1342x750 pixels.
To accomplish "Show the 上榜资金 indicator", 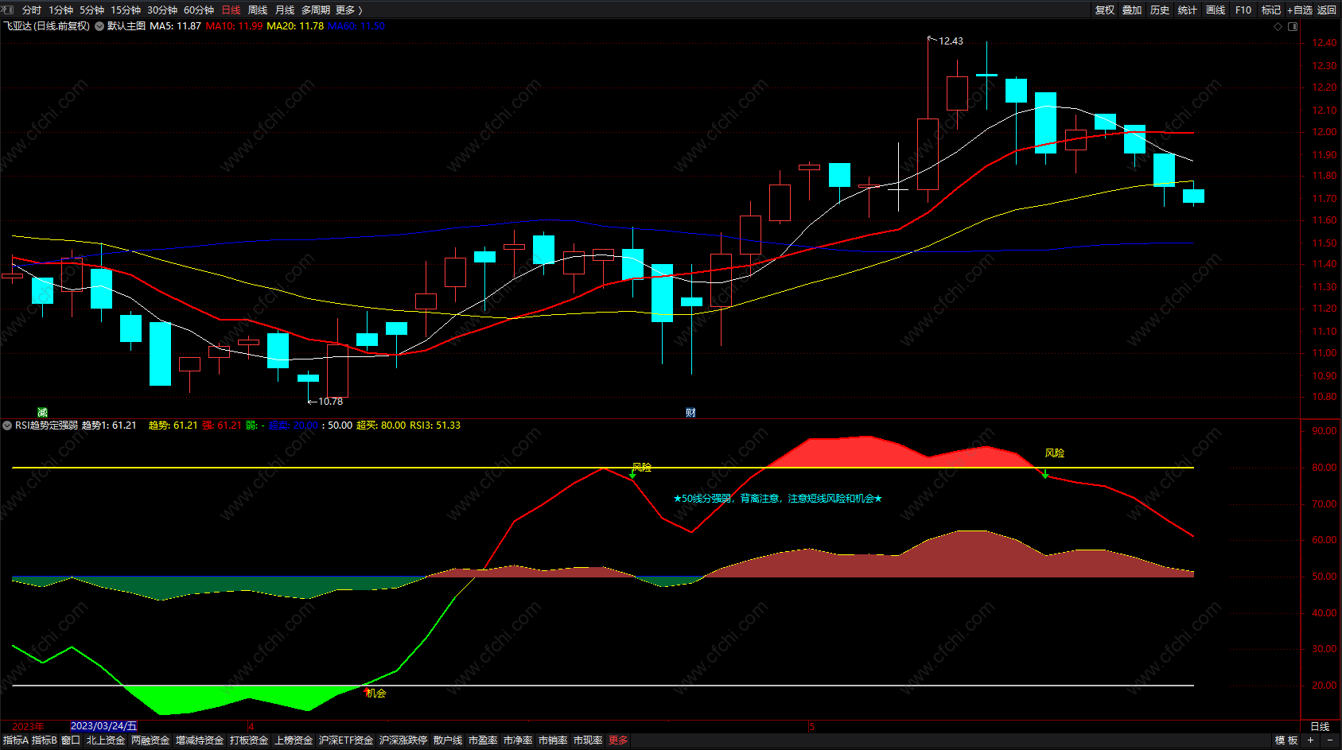I will [x=294, y=740].
